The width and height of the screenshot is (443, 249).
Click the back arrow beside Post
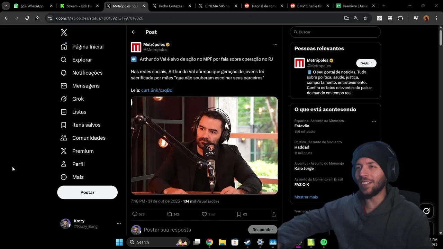pyautogui.click(x=134, y=32)
